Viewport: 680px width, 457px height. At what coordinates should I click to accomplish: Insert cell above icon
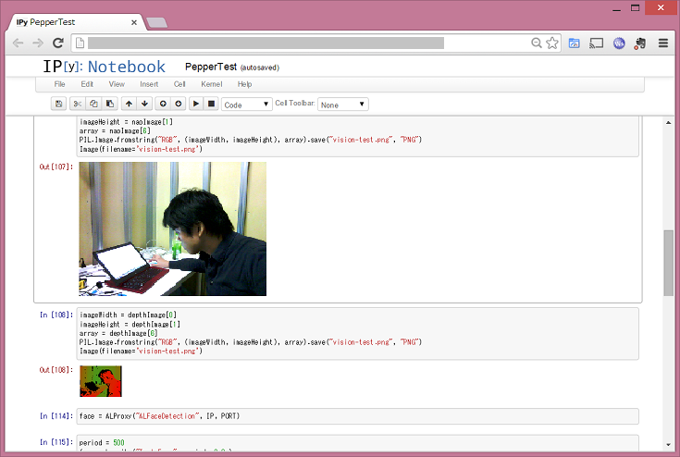point(163,104)
